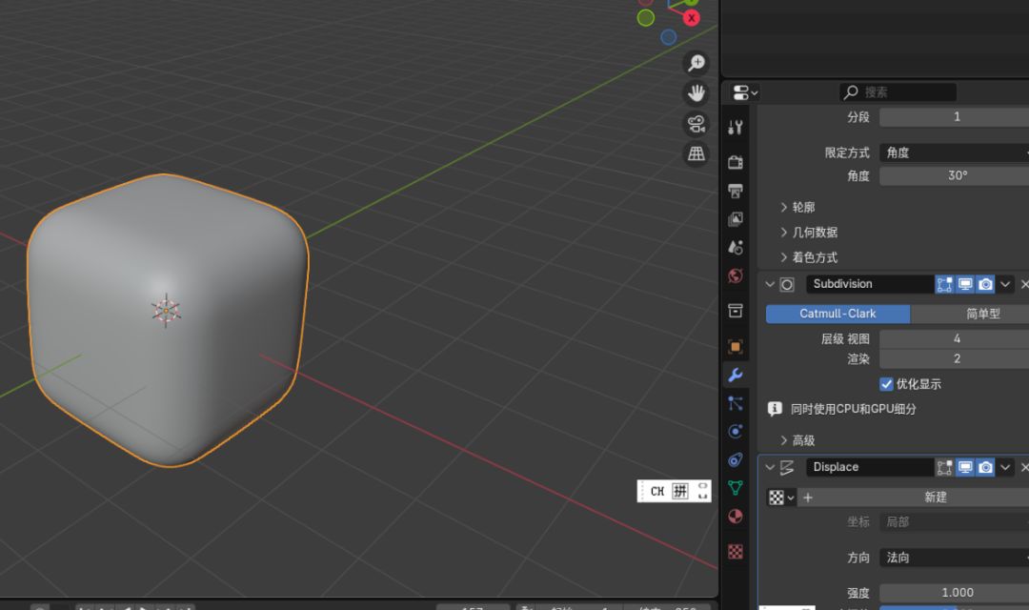Open the 方向 dropdown showing 法向

click(x=955, y=558)
